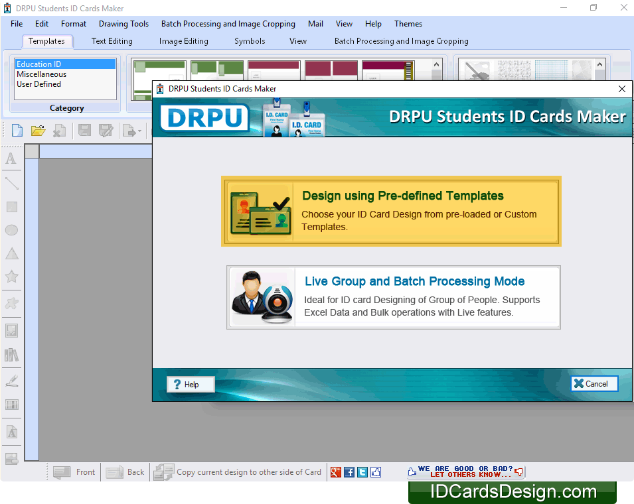Show the Front side of the card
This screenshot has width=634, height=504.
click(x=74, y=472)
